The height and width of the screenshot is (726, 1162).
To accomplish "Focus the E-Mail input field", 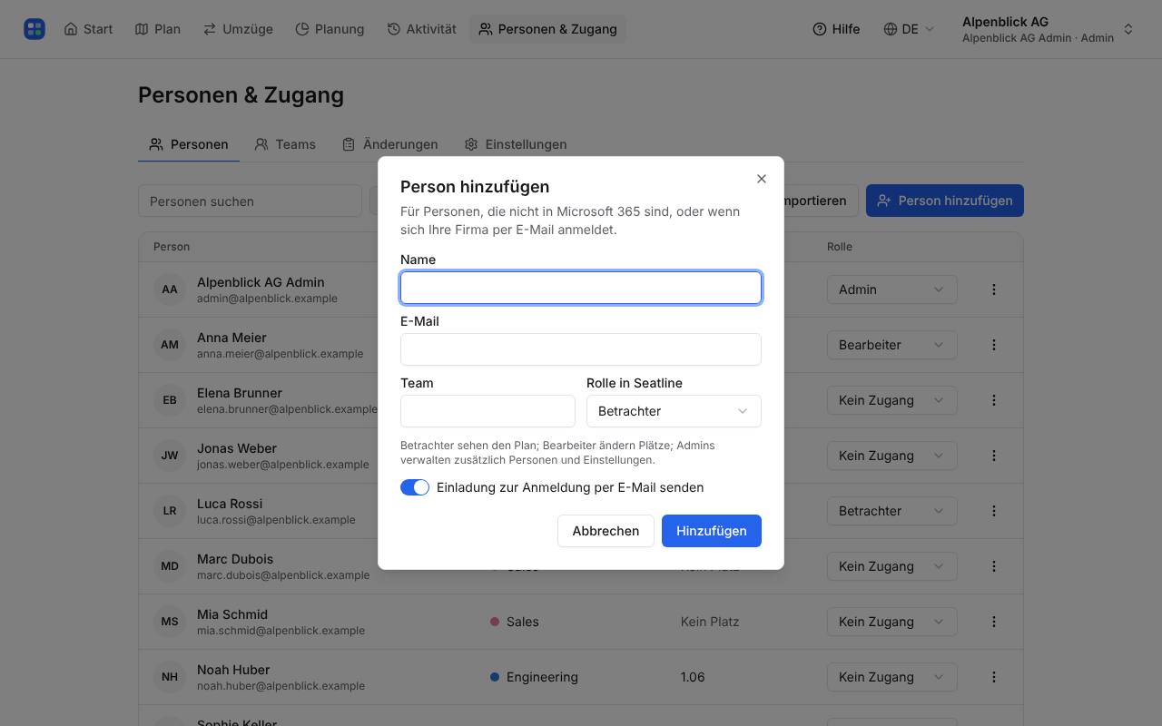I will click(581, 349).
